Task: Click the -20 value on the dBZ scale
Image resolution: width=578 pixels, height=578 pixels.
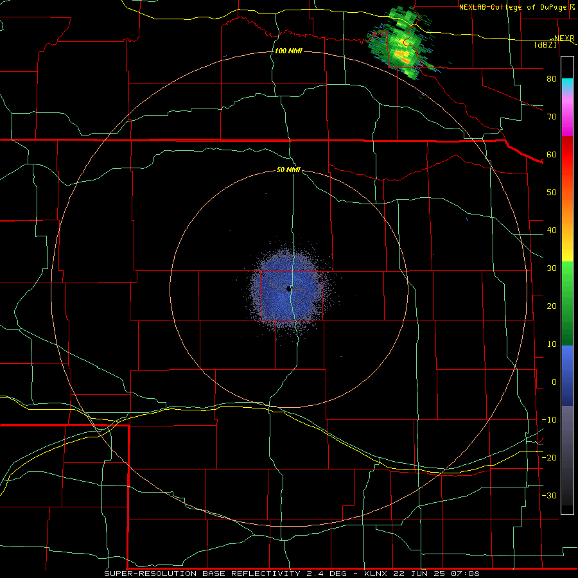Action: point(549,457)
